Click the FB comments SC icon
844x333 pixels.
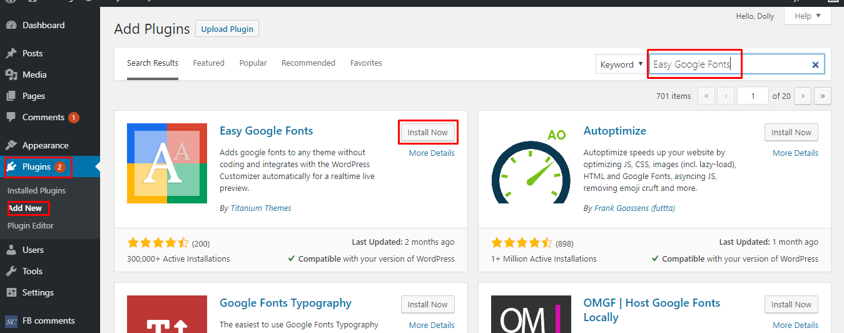[11, 320]
